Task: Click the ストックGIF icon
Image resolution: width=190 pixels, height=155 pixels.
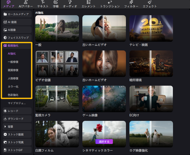Action: click(5, 150)
